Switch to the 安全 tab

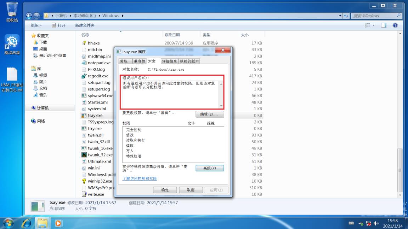(x=153, y=61)
